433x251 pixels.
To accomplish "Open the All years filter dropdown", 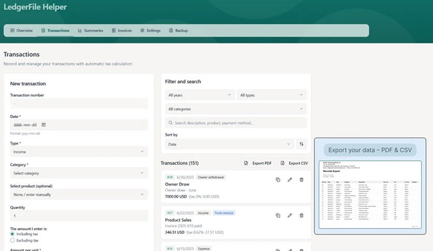I will tap(199, 95).
